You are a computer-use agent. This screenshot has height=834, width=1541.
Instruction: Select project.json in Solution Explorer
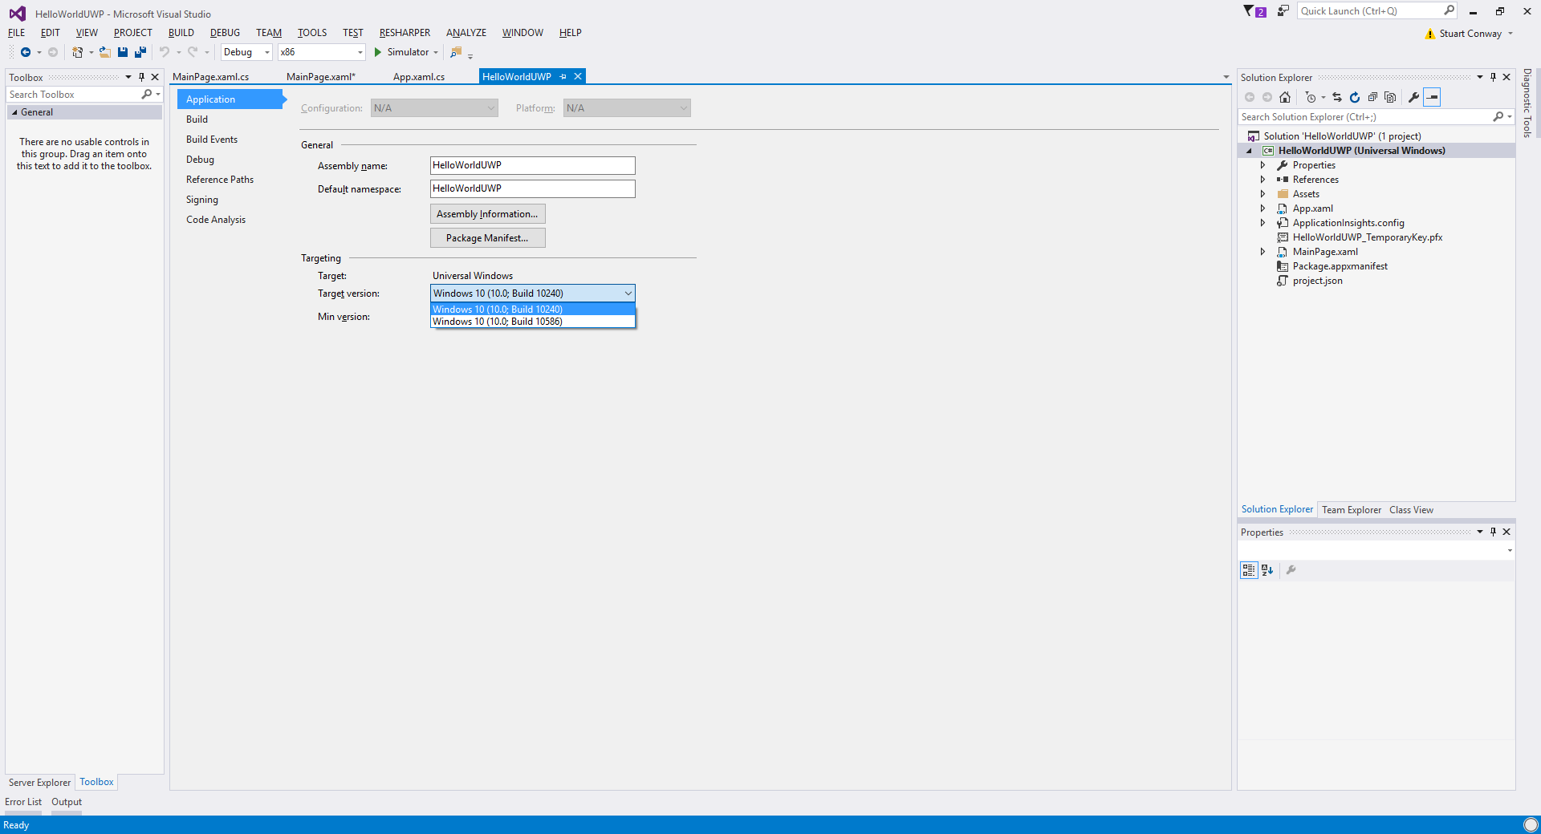pyautogui.click(x=1318, y=281)
